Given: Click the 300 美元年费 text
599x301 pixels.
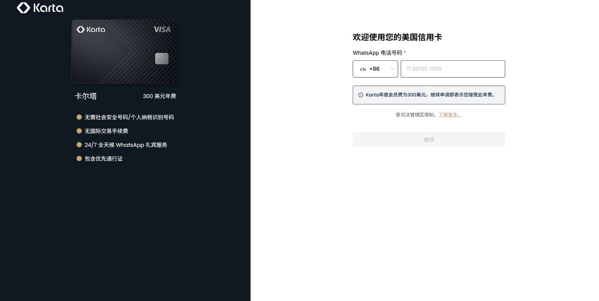Looking at the screenshot, I should click(x=159, y=96).
